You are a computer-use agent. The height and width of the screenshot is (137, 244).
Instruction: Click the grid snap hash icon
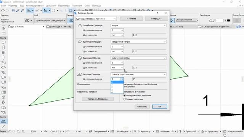pos(53,11)
